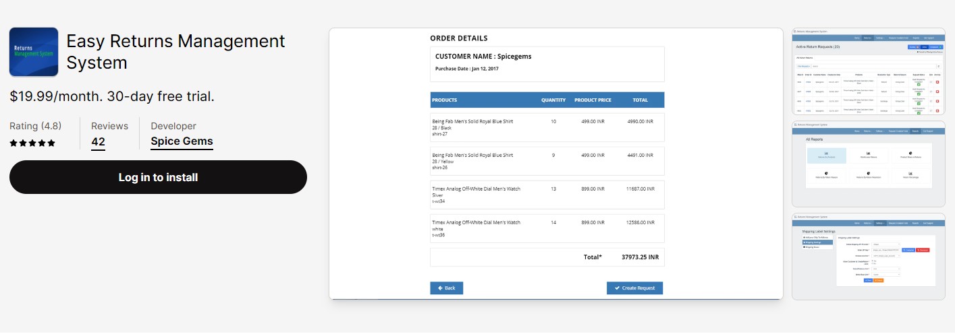Screen dimensions: 955x334
Task: Click the 4990.00 INR total cell
Action: (x=640, y=122)
